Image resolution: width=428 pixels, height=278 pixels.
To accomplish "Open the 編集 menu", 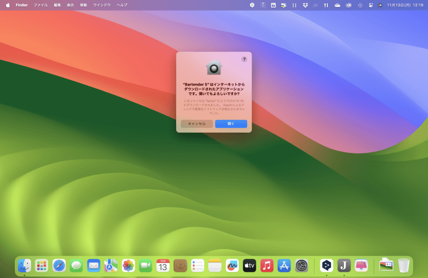I will (x=57, y=5).
